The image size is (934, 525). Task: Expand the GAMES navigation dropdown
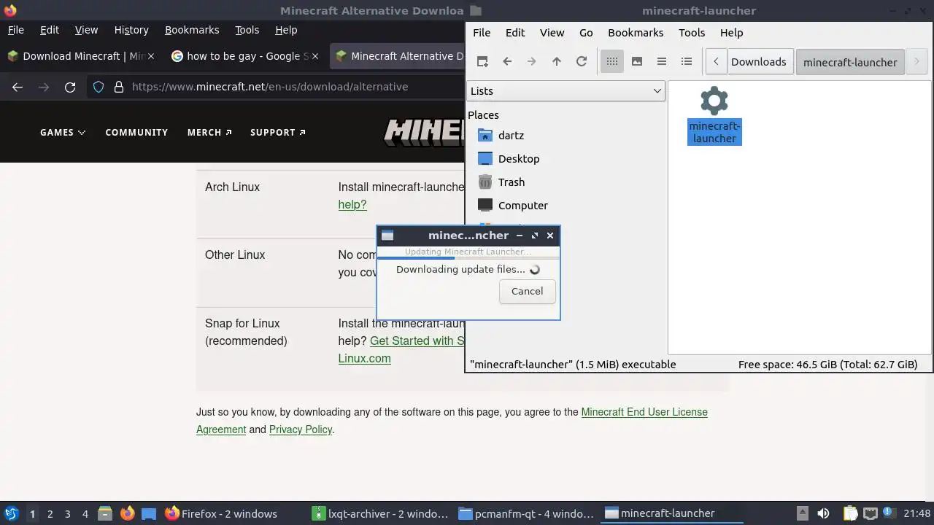[63, 132]
